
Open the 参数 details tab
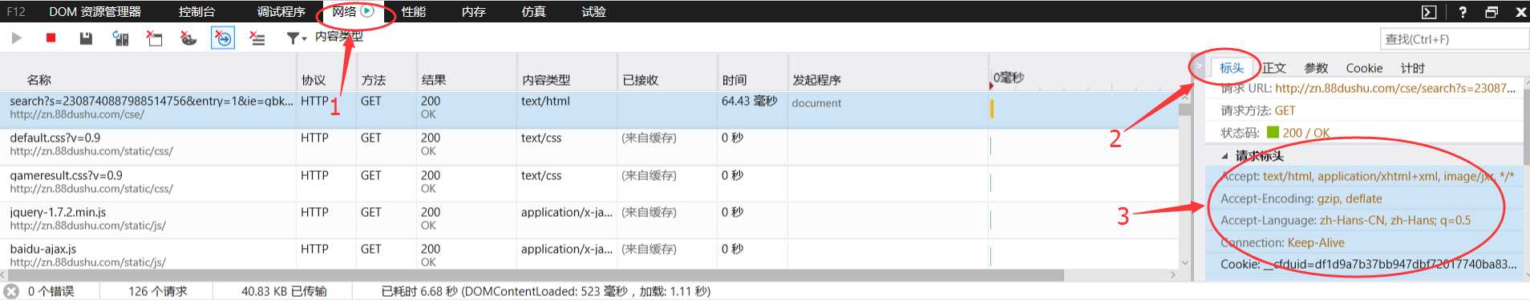[x=1316, y=68]
